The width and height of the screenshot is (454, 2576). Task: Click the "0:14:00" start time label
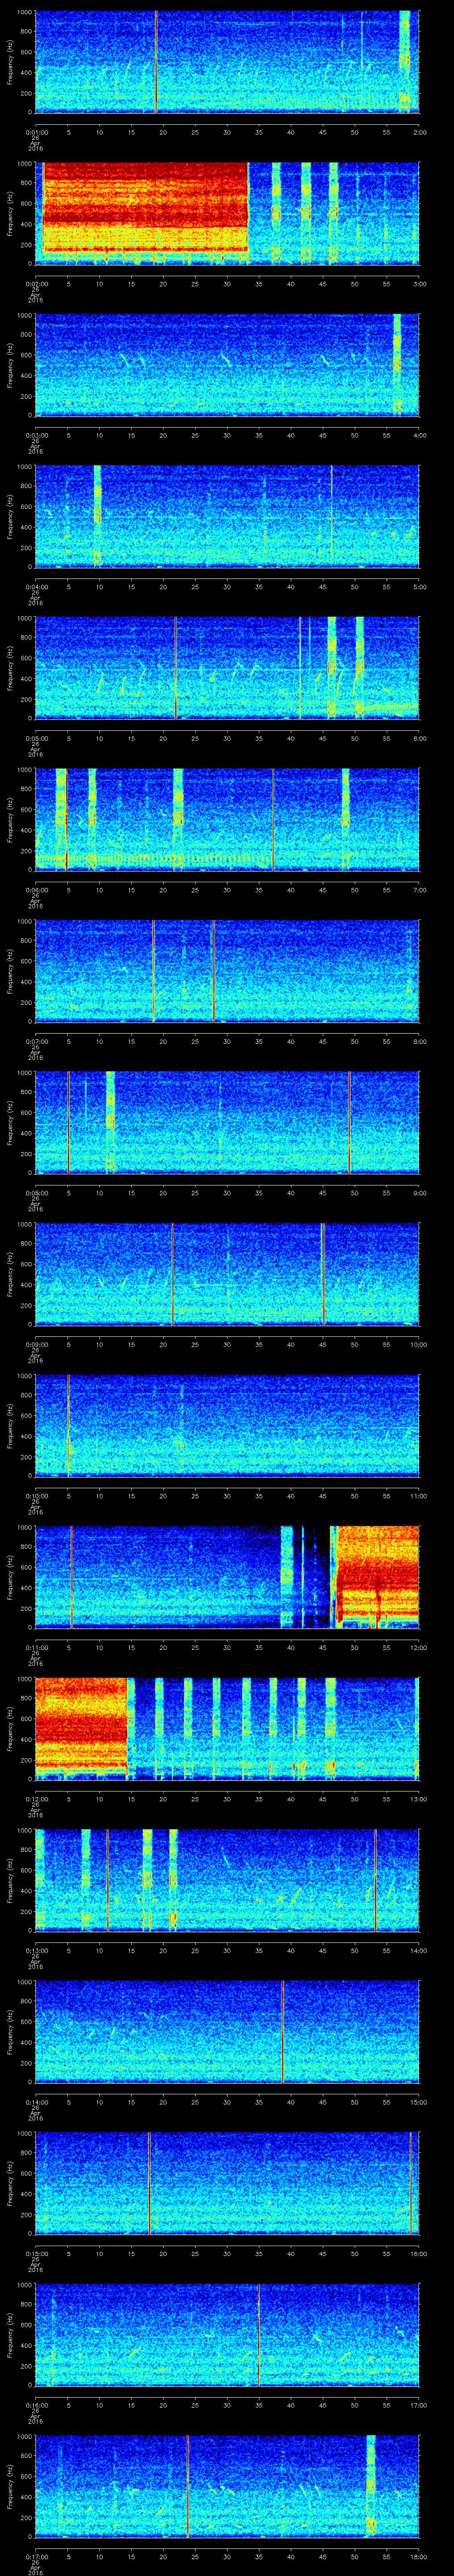click(37, 2101)
